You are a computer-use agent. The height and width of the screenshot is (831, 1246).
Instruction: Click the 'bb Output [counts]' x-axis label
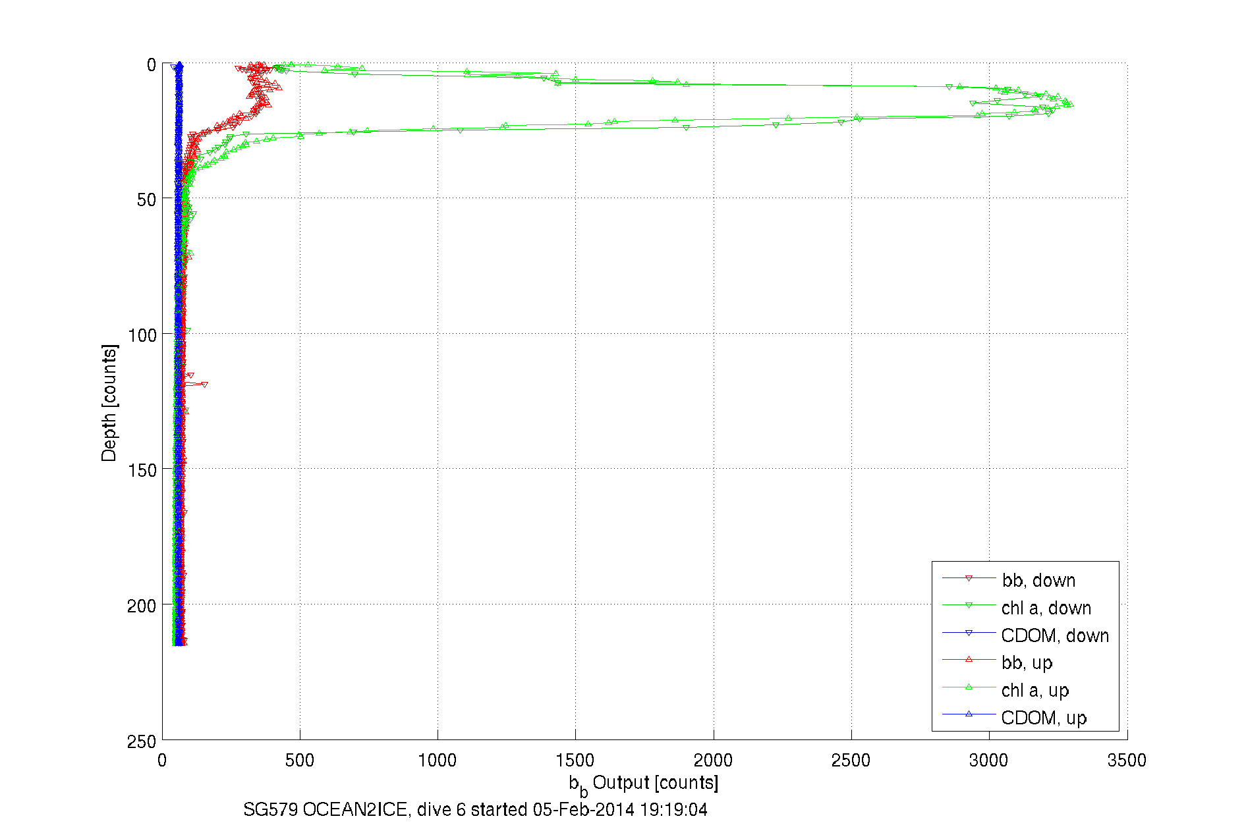click(644, 784)
